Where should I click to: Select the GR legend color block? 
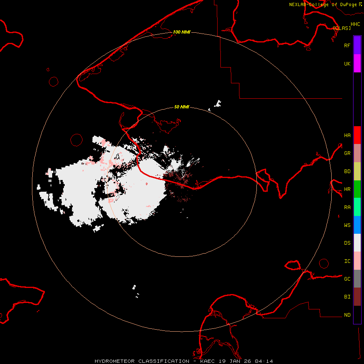pos(357,153)
